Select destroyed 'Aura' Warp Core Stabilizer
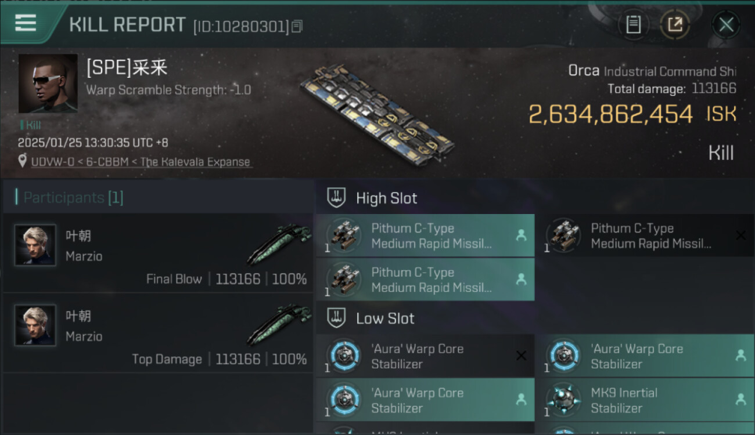The image size is (755, 435). (x=425, y=356)
